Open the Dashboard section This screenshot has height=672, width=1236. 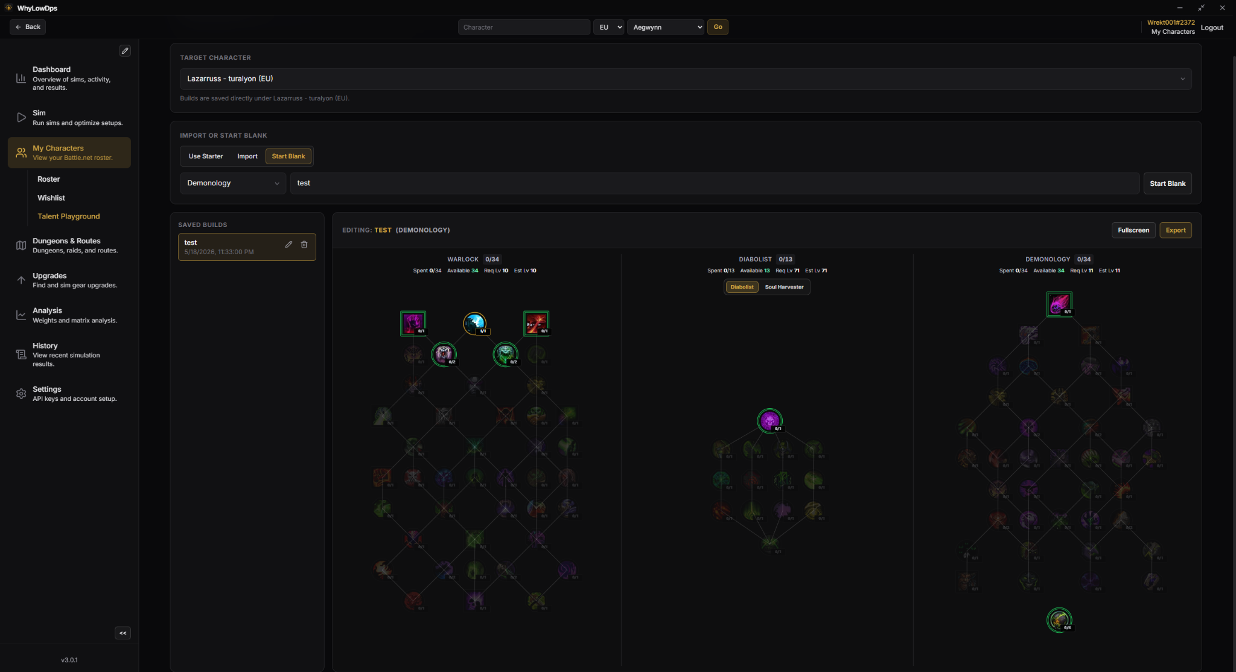click(69, 78)
